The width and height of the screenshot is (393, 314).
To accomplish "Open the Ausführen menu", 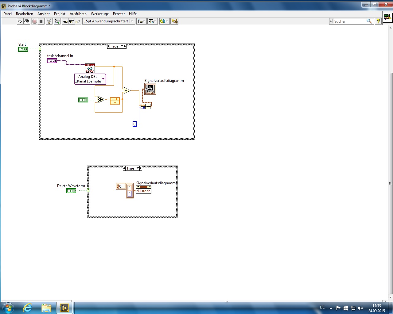I will [x=78, y=14].
